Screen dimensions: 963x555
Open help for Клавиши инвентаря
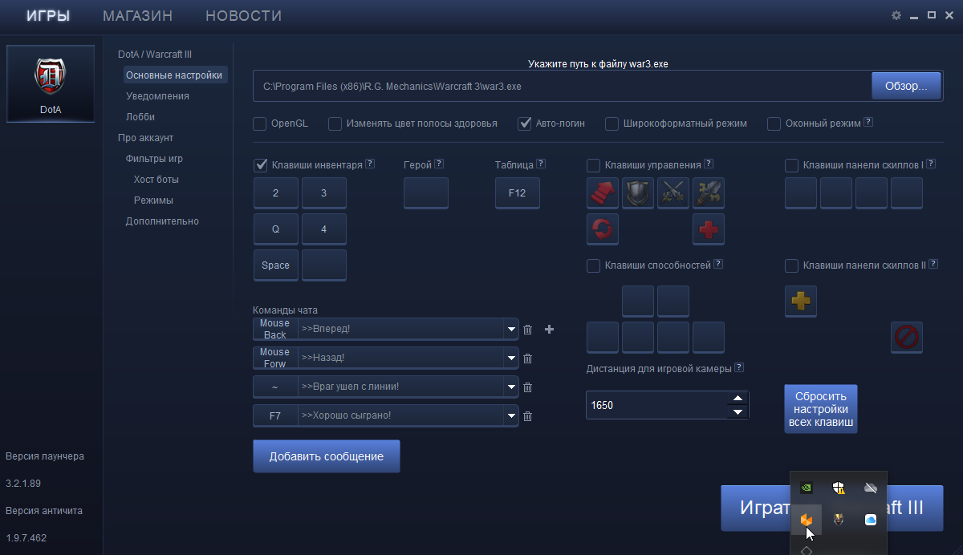pyautogui.click(x=370, y=164)
